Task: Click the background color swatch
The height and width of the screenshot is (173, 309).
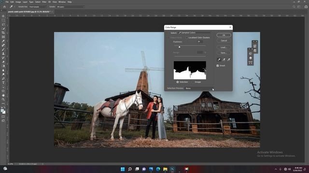Action: coord(4,112)
